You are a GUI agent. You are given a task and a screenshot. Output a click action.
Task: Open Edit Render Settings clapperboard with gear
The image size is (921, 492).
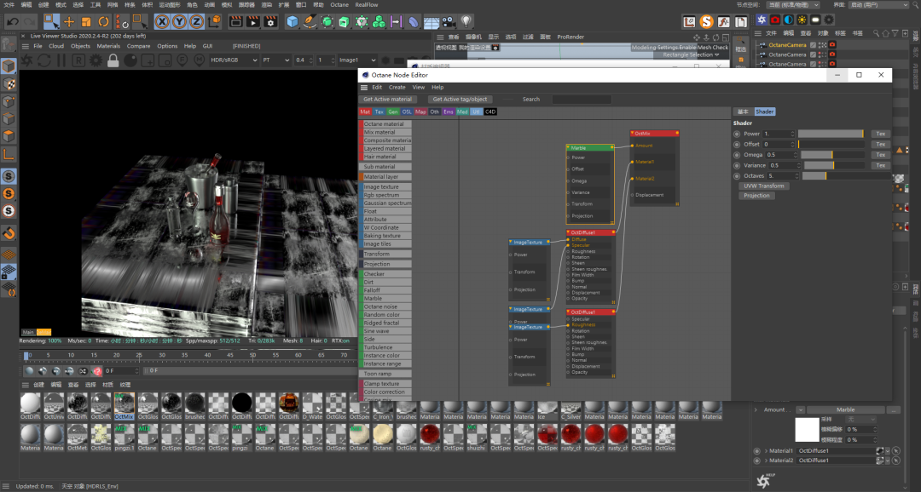pyautogui.click(x=271, y=21)
